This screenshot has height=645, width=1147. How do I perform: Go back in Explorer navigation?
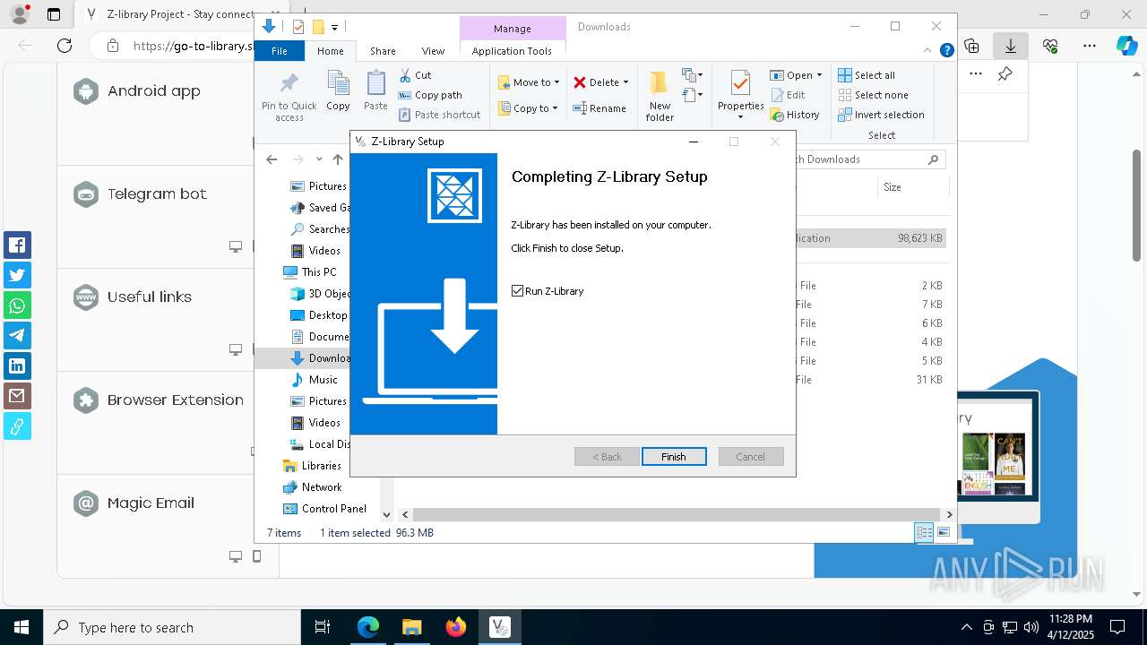272,159
